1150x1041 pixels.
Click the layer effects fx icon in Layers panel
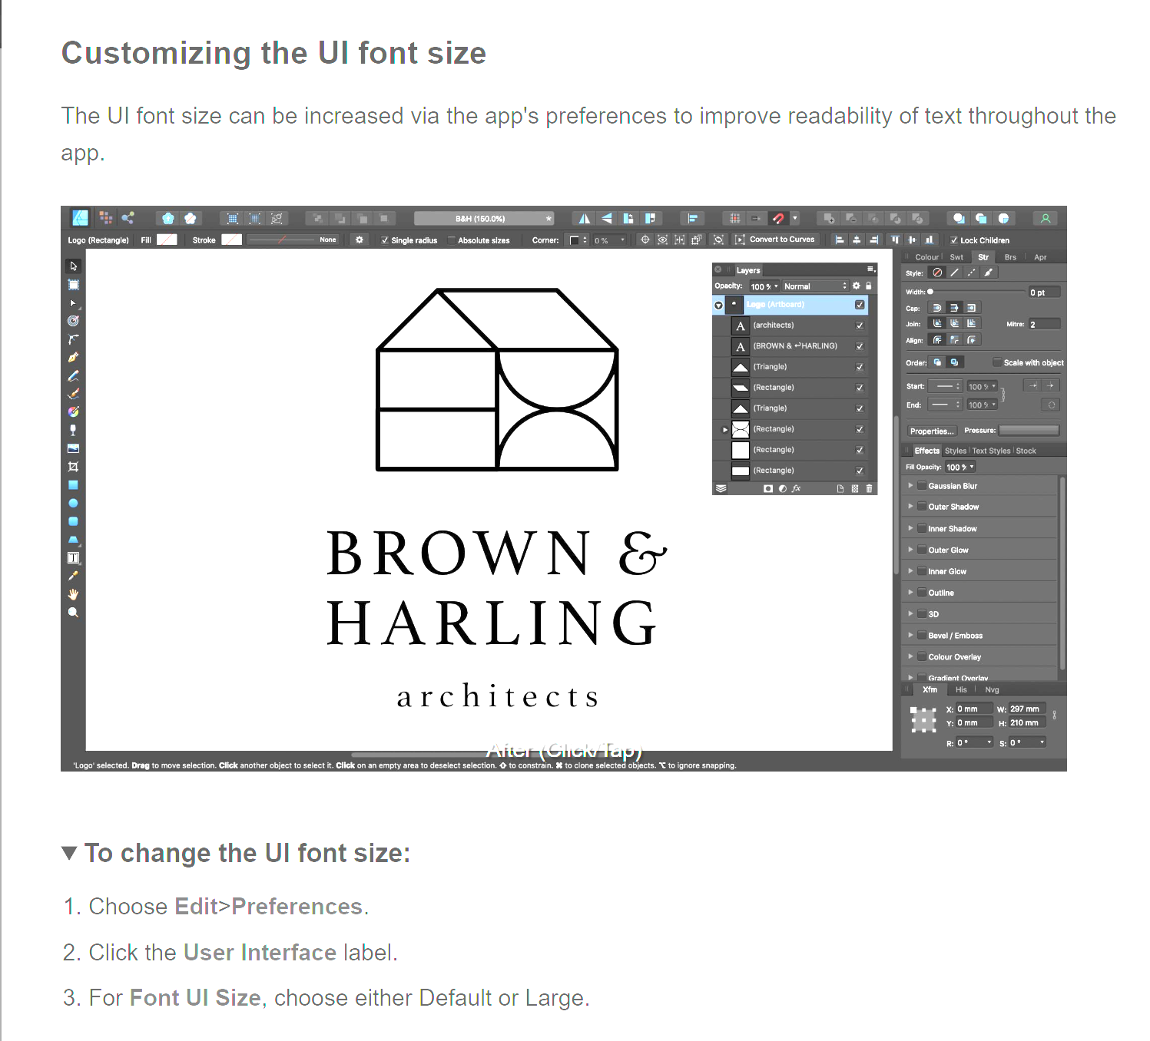(797, 487)
